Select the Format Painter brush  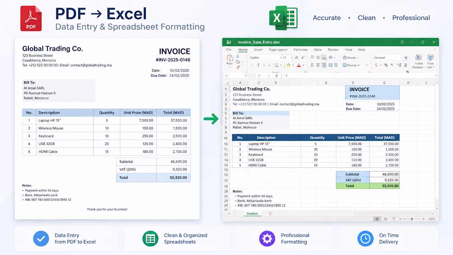[238, 68]
